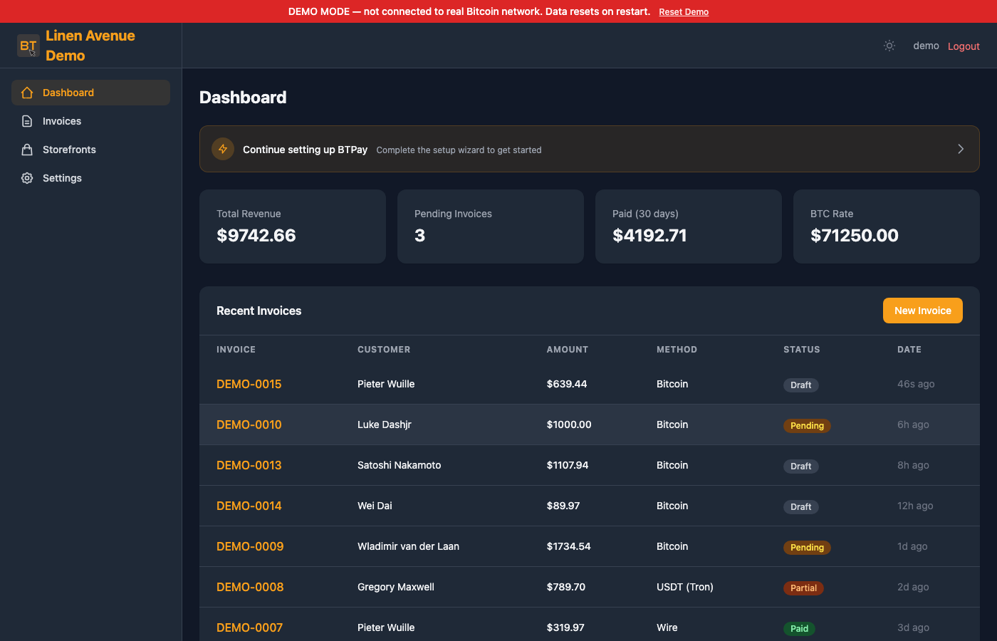This screenshot has width=997, height=641.
Task: Open invoice DEMO-0015
Action: coord(249,384)
